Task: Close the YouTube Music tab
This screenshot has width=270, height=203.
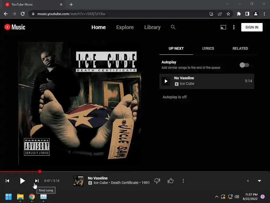Action: (61, 4)
